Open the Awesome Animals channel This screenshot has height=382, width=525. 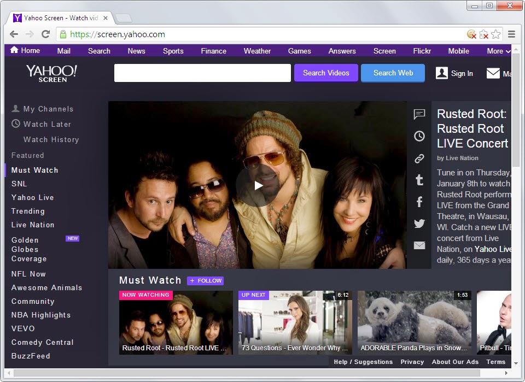[x=46, y=287]
